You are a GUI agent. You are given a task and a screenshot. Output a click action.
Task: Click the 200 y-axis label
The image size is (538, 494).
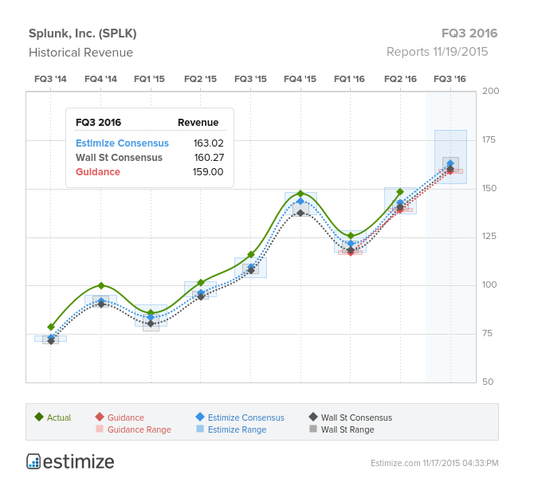point(490,91)
